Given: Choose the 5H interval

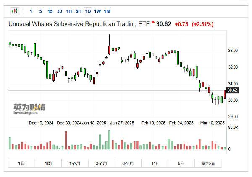Looking at the screenshot, I should point(79,11).
